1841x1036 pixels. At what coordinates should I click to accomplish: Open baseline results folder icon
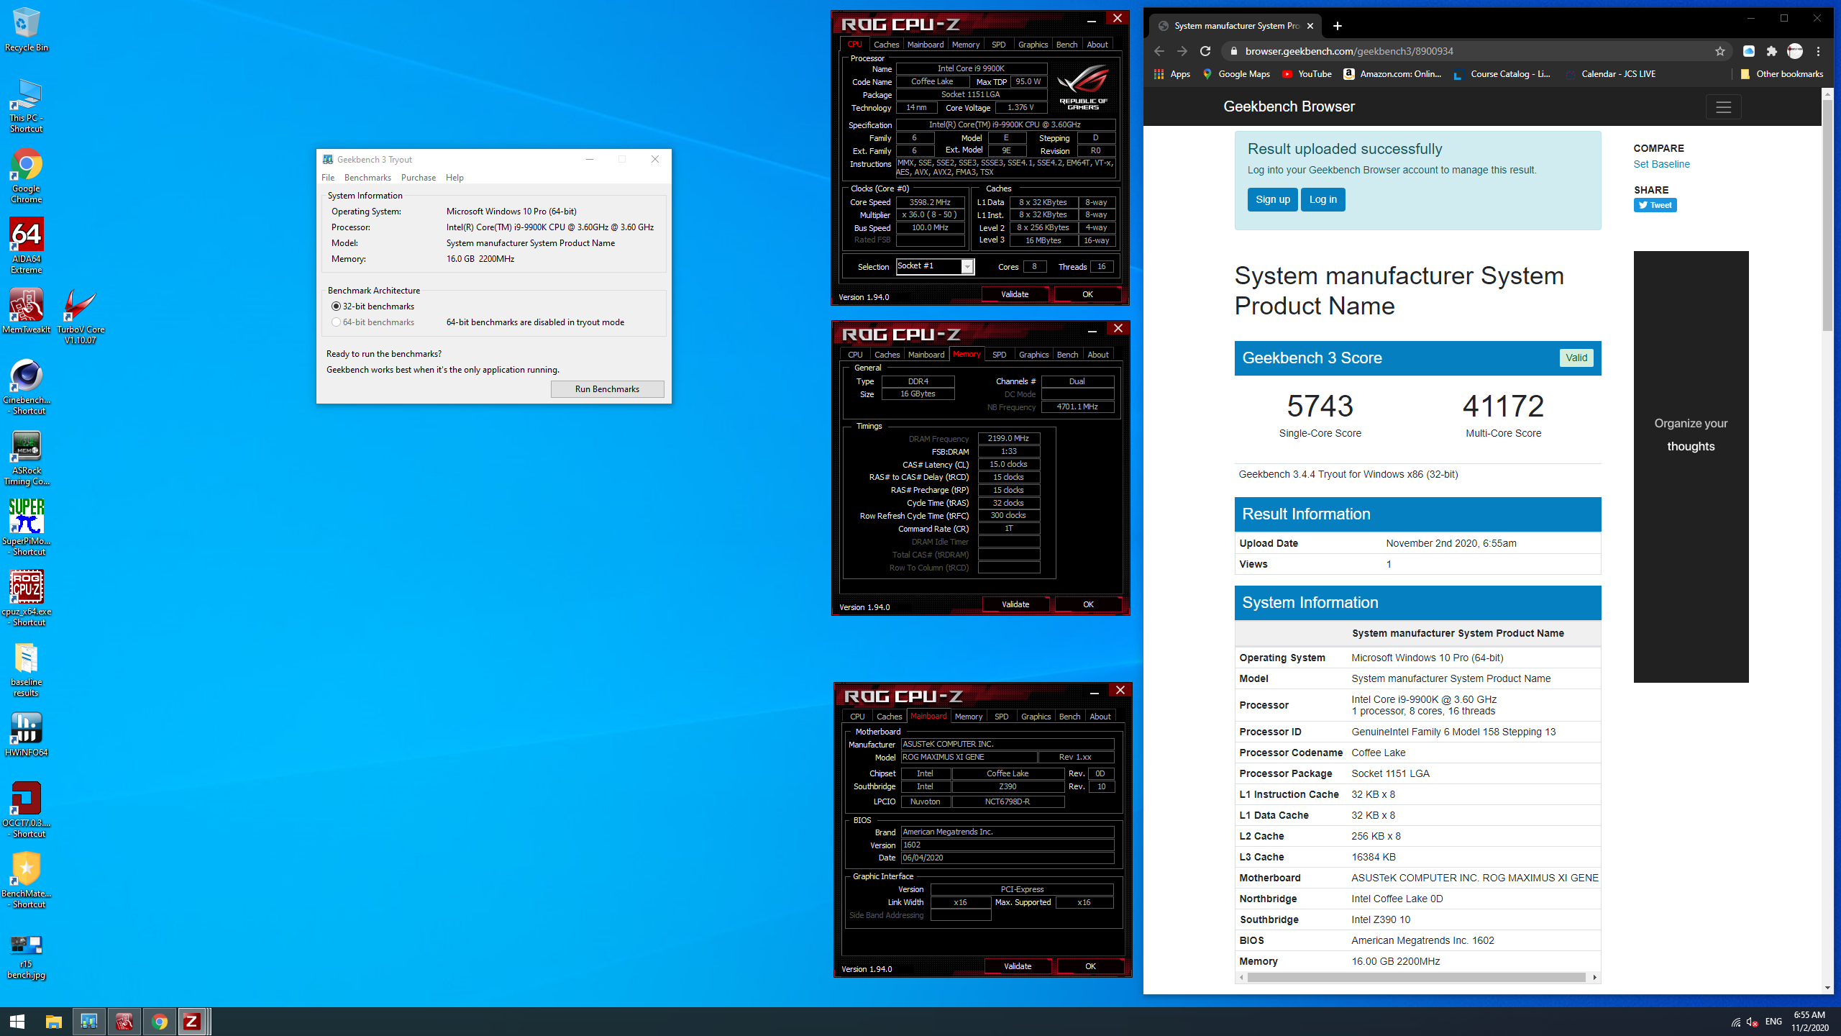[27, 669]
